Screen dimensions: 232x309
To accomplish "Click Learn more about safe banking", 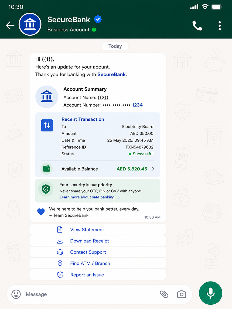I will [87, 197].
